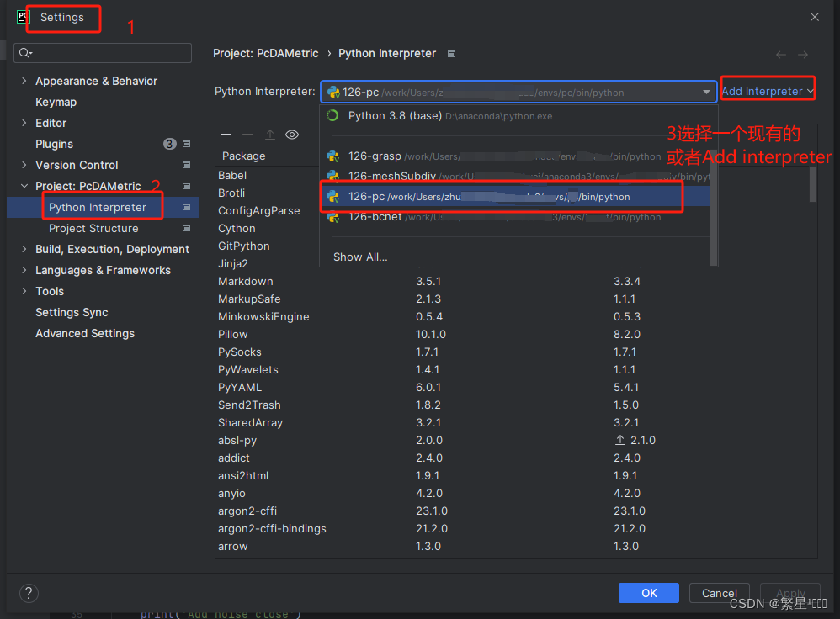Expand Languages & Frameworks section

(x=24, y=270)
